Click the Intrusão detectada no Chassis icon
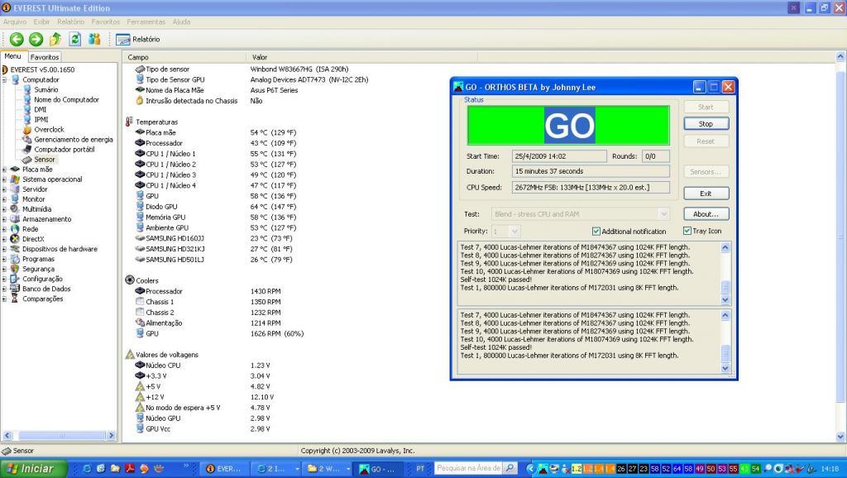Viewport: 847px width, 478px height. pos(140,100)
